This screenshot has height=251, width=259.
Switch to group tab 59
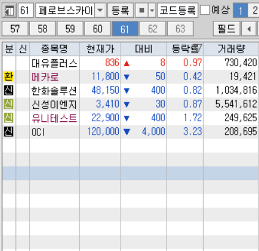click(x=70, y=29)
